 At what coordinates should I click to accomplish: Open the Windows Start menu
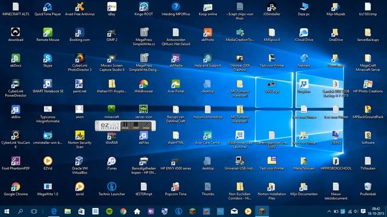tap(7, 212)
